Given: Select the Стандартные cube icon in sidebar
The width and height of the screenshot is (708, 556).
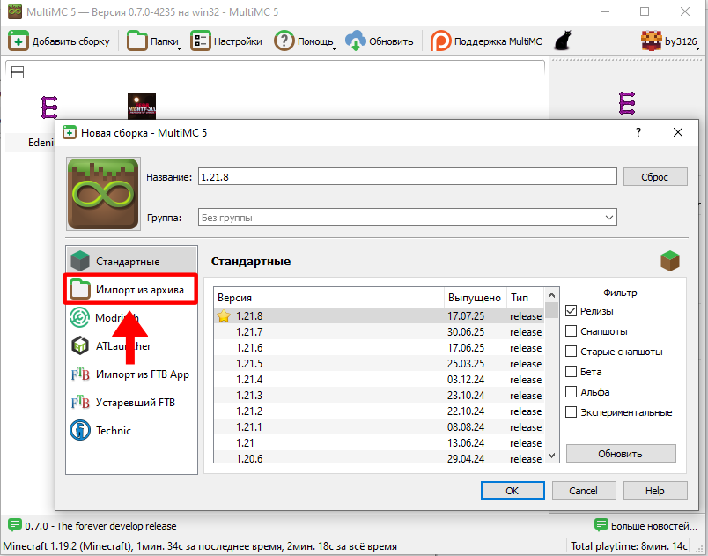Looking at the screenshot, I should click(x=80, y=261).
